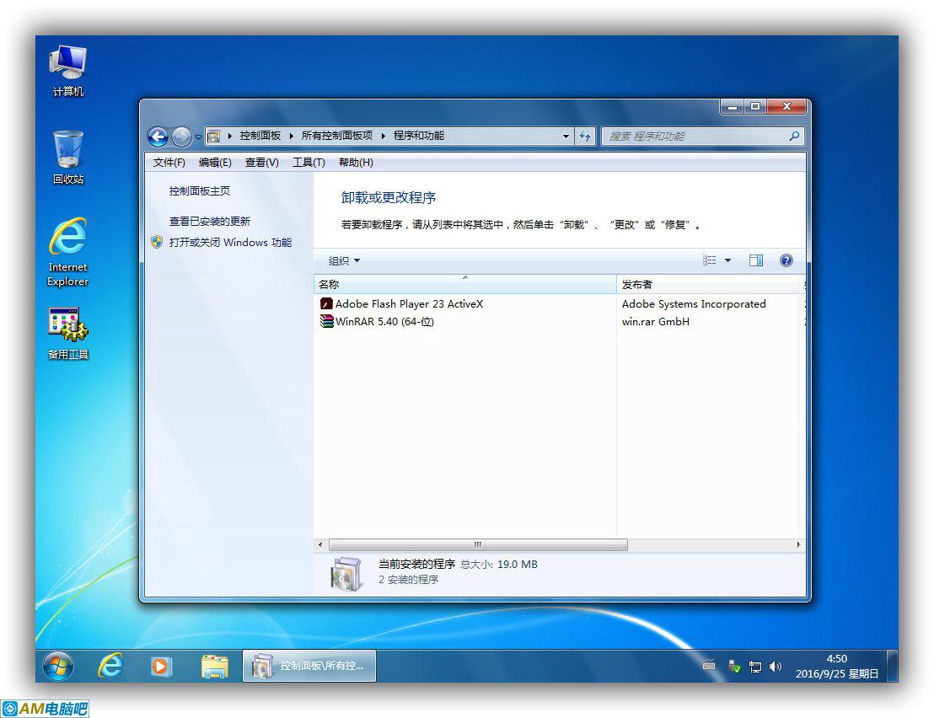Click 总大小: 19.0 MB text
934x718 pixels.
[498, 565]
